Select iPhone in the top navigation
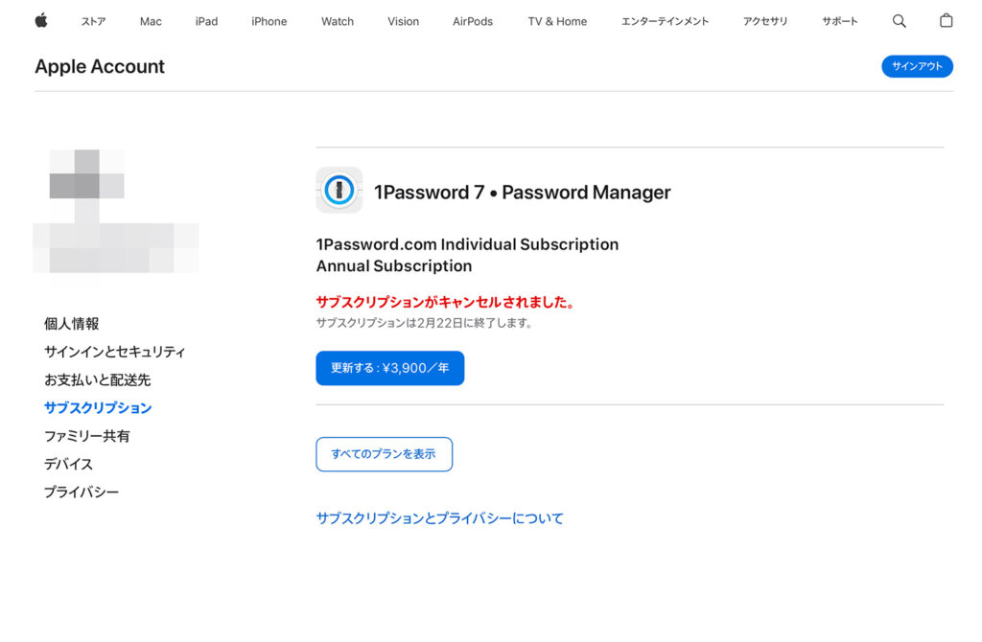The height and width of the screenshot is (642, 982). pyautogui.click(x=269, y=21)
